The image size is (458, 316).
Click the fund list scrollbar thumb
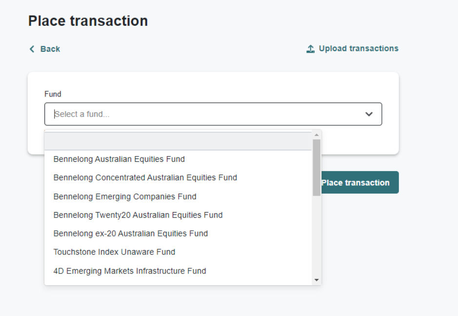pyautogui.click(x=317, y=167)
